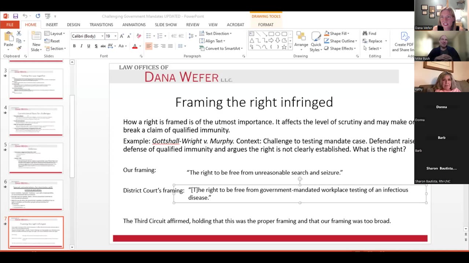Screen dimensions: 469x263
Task: Select the Right Arrow block shape
Action: (x=271, y=41)
